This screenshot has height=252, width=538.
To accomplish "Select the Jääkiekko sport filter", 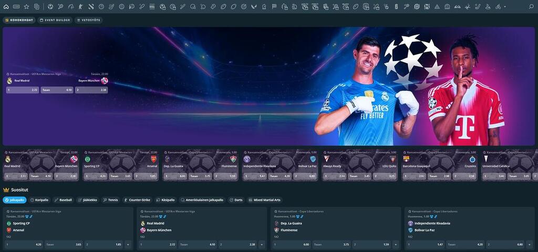I will [88, 200].
